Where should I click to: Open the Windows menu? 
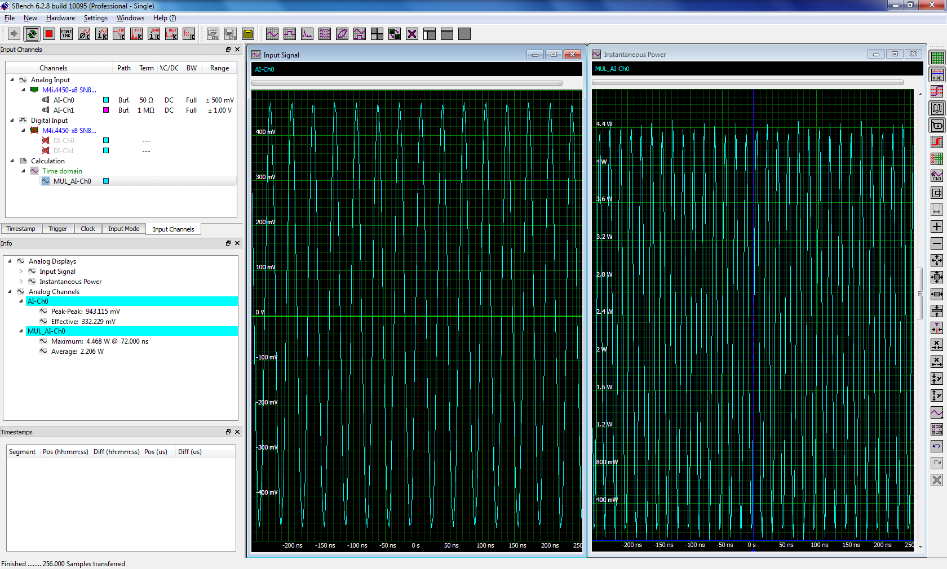point(130,18)
